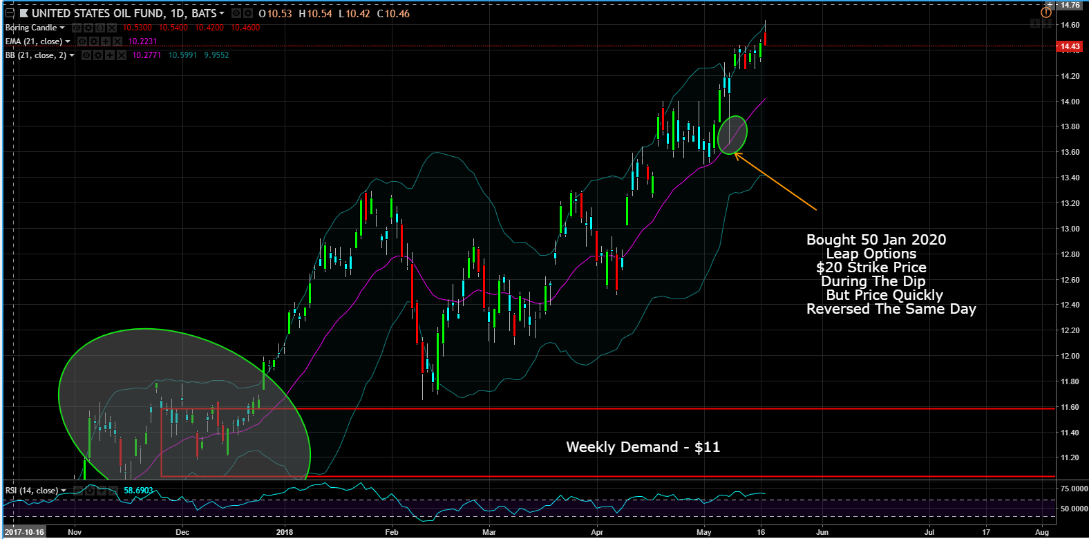Click the 50.0000 RSI scale label
Screen dimensions: 1089x539
click(x=1074, y=509)
